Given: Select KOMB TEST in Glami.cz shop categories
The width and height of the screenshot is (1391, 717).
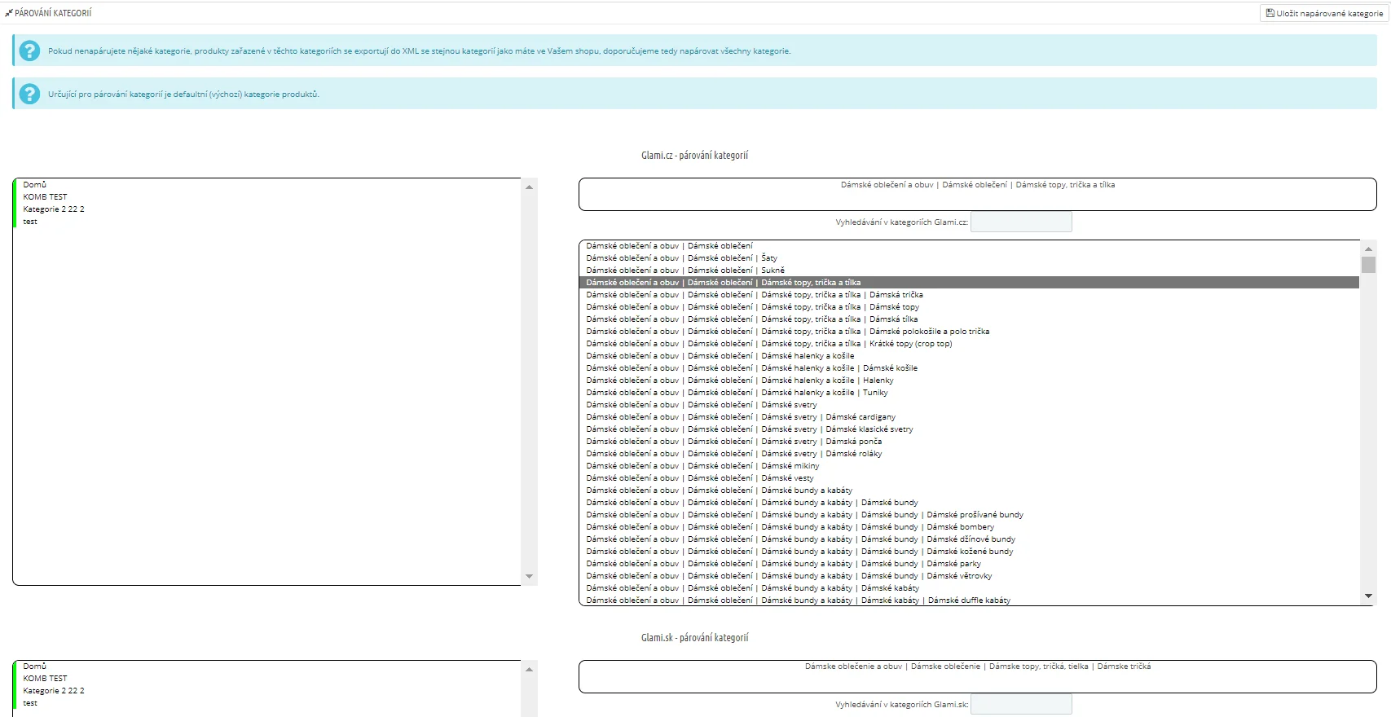Looking at the screenshot, I should click(46, 197).
